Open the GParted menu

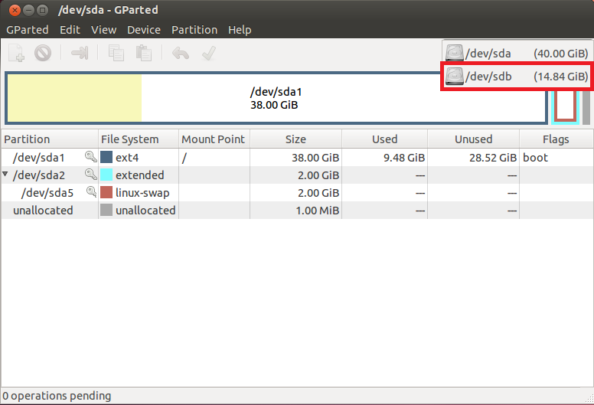tap(28, 30)
